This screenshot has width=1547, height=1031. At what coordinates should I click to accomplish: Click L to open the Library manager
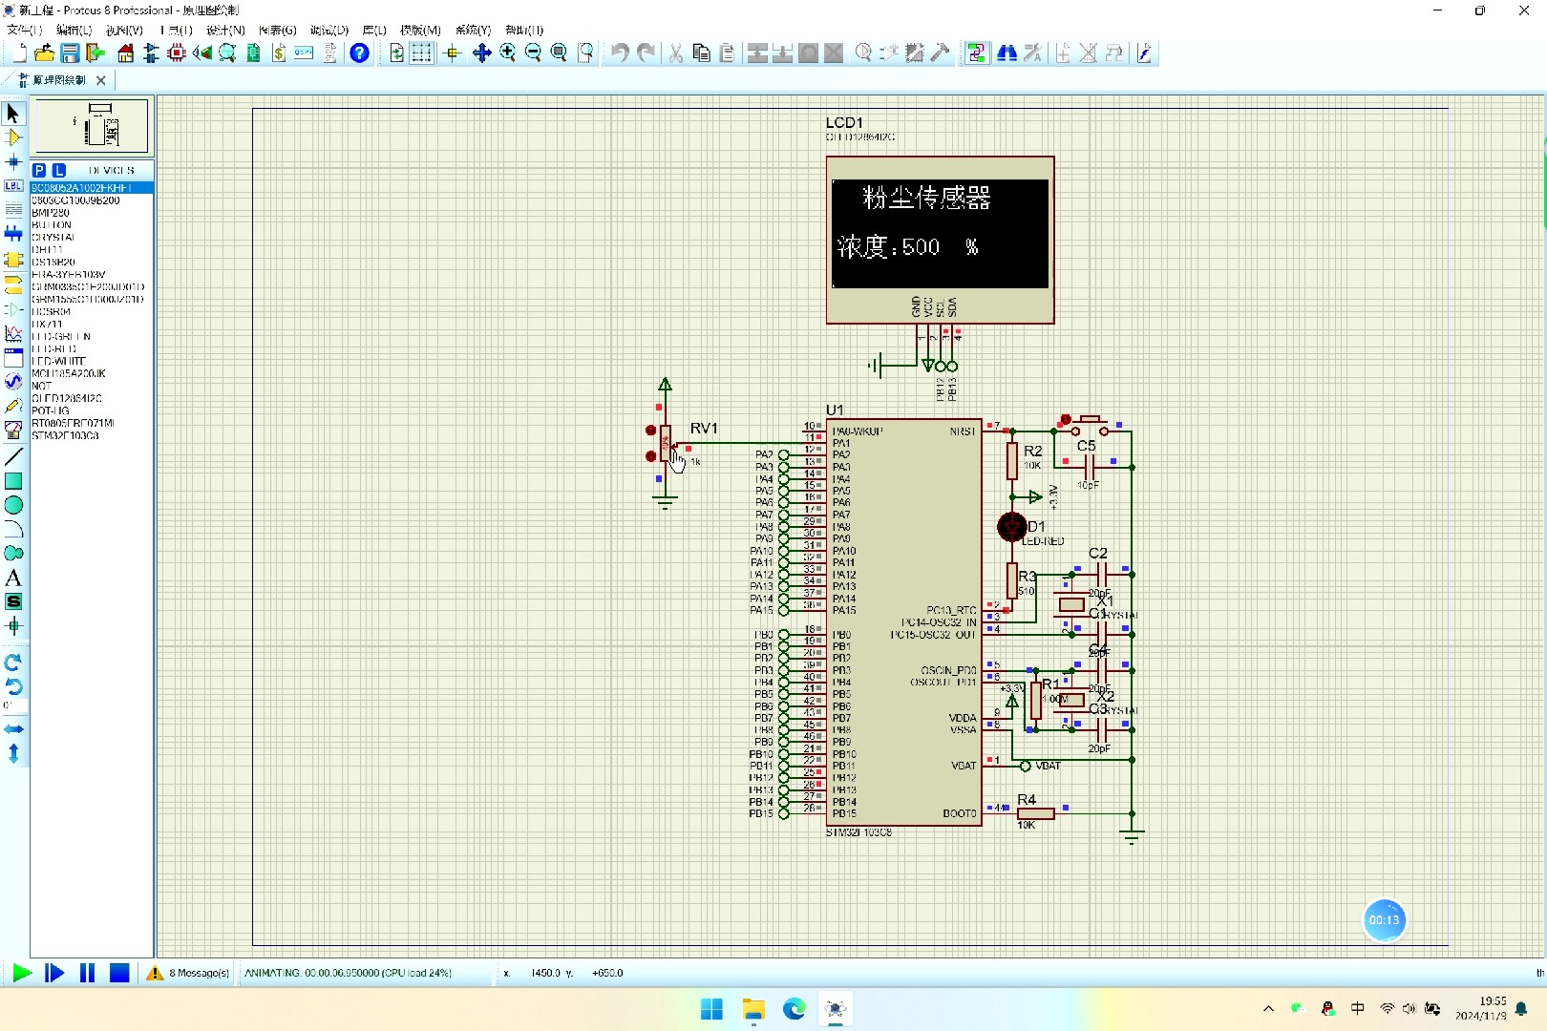(x=58, y=169)
